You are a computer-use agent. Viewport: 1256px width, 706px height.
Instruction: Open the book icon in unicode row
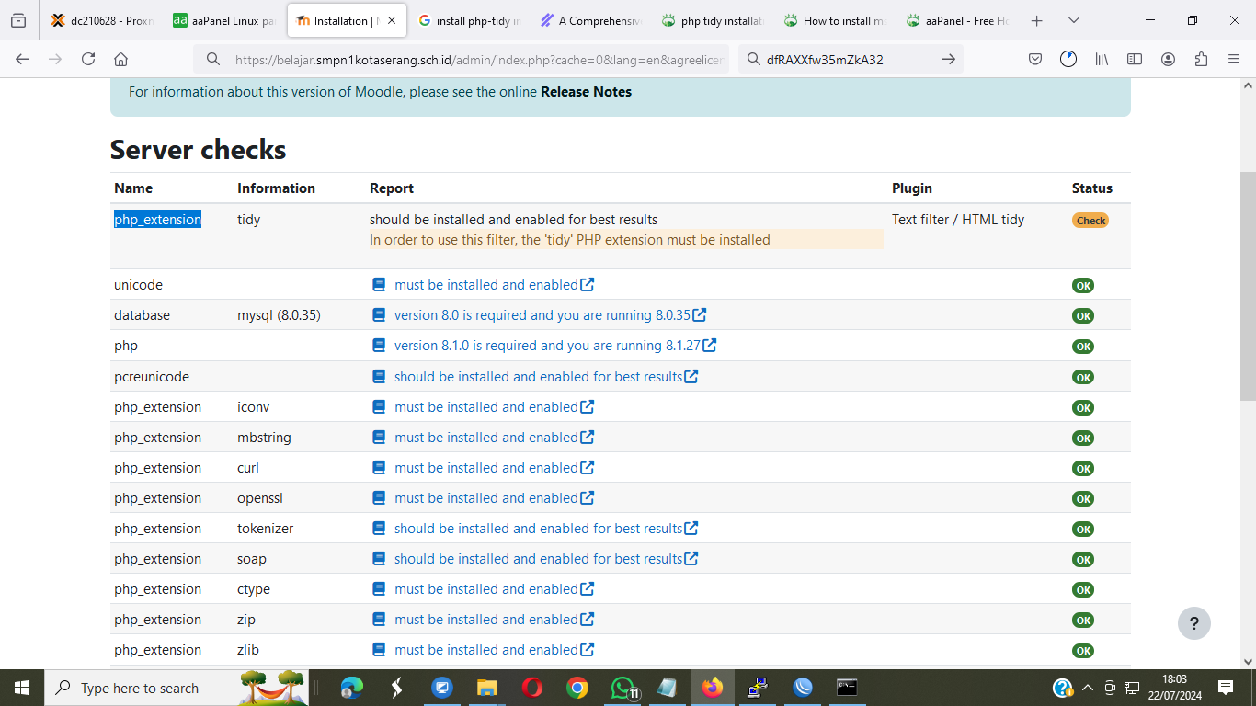click(379, 285)
